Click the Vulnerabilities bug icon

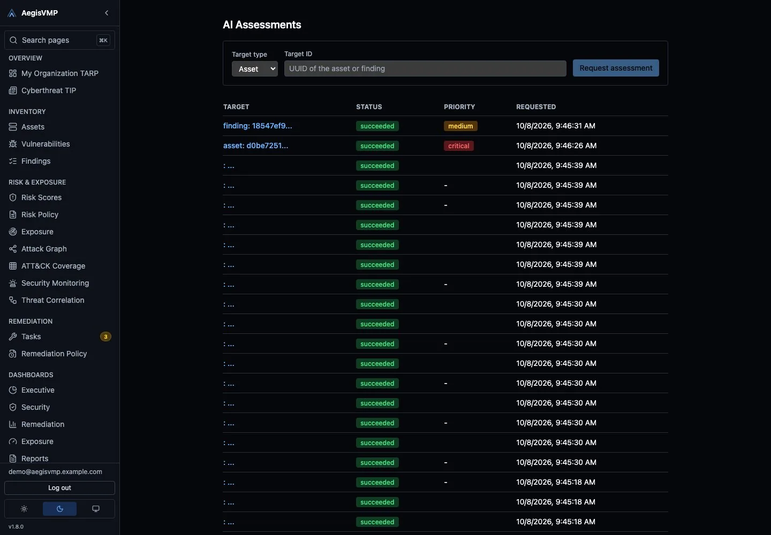[x=13, y=144]
